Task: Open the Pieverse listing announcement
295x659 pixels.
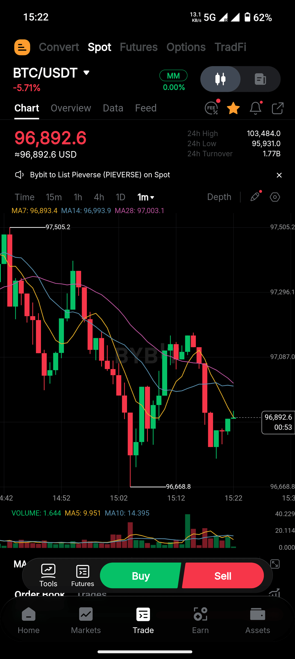Action: pos(100,175)
